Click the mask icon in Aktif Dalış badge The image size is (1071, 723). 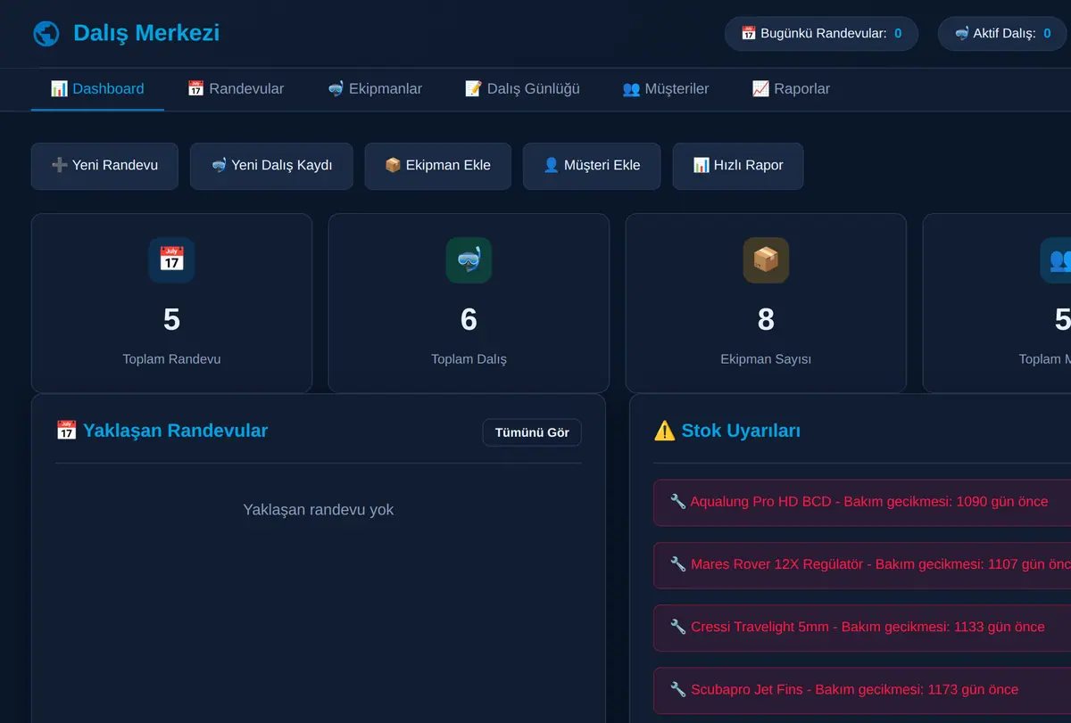(x=962, y=34)
